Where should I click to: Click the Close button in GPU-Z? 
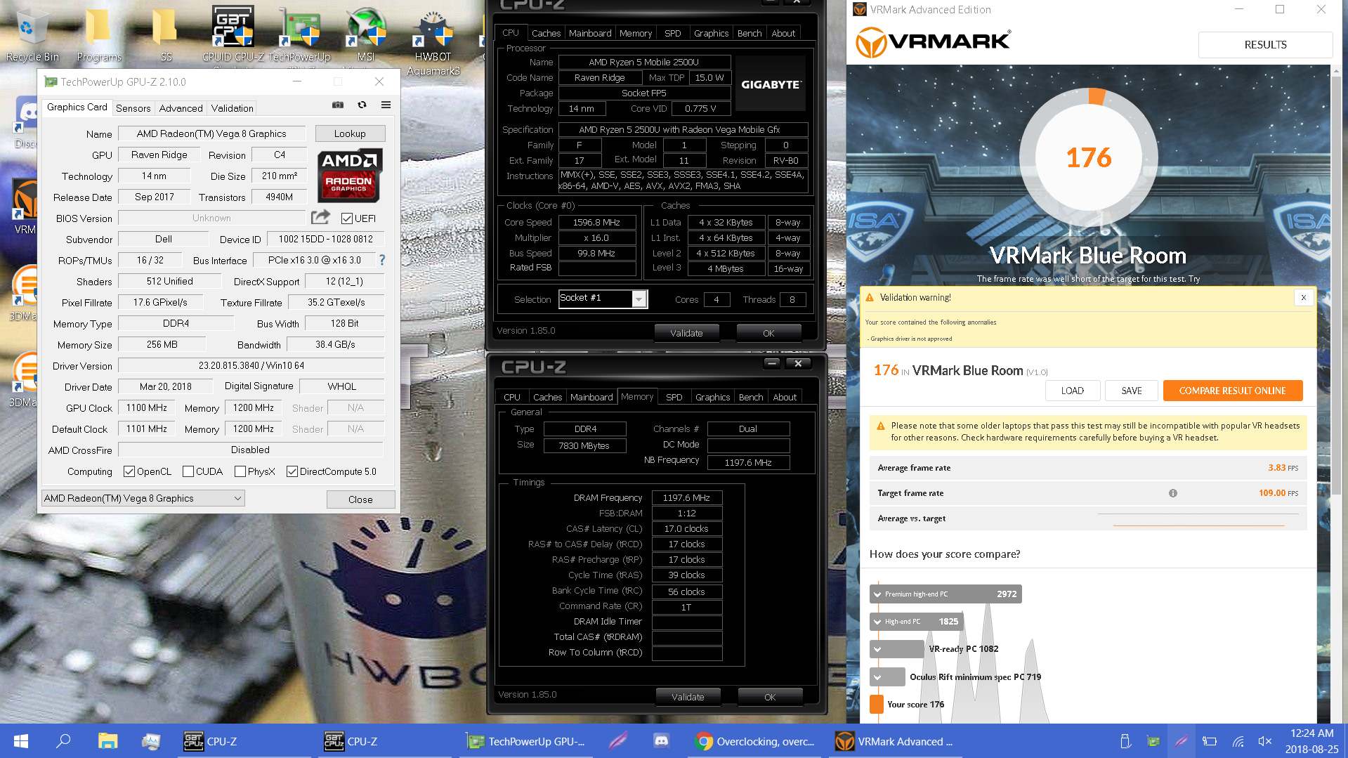click(x=360, y=499)
